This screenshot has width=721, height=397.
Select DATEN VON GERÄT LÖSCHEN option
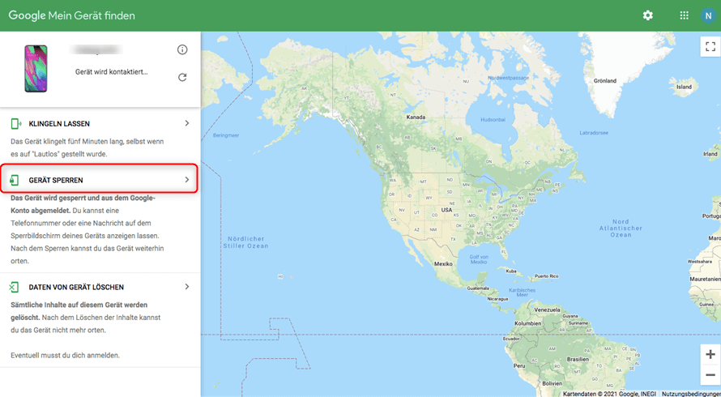[x=76, y=288]
